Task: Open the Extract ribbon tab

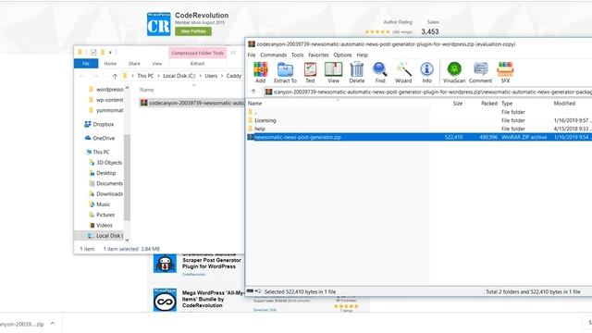Action: coord(197,64)
